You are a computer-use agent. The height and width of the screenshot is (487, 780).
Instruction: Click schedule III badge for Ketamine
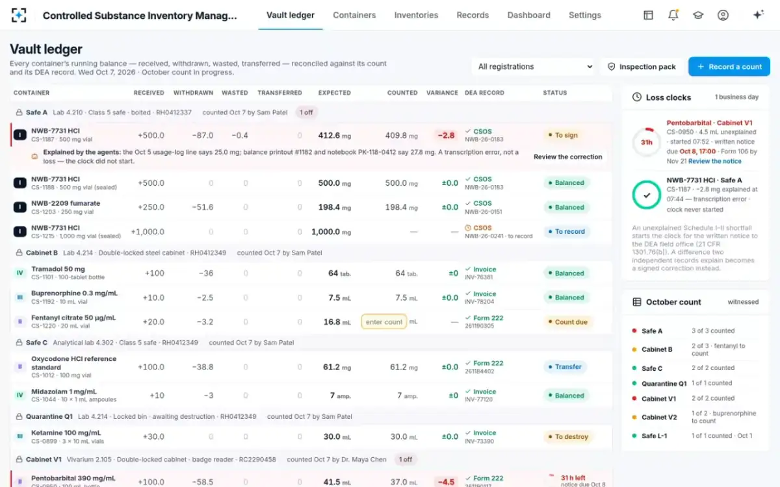[x=20, y=436]
